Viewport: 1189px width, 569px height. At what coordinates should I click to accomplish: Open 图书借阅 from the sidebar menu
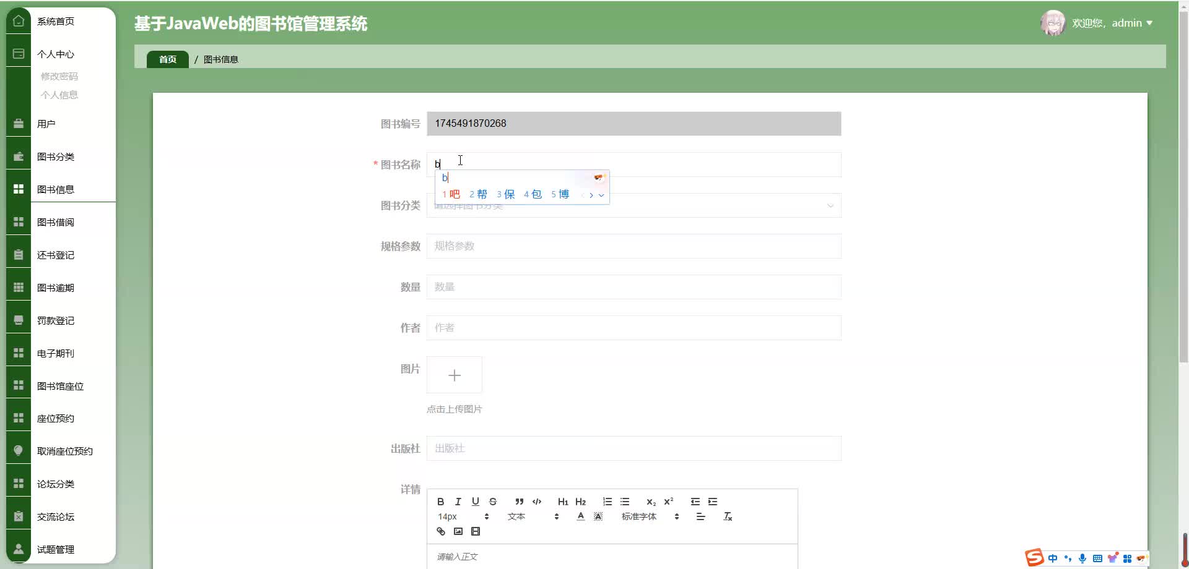(56, 221)
